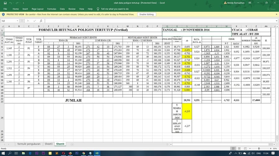Open Firefox from the taskbar

(70, 153)
